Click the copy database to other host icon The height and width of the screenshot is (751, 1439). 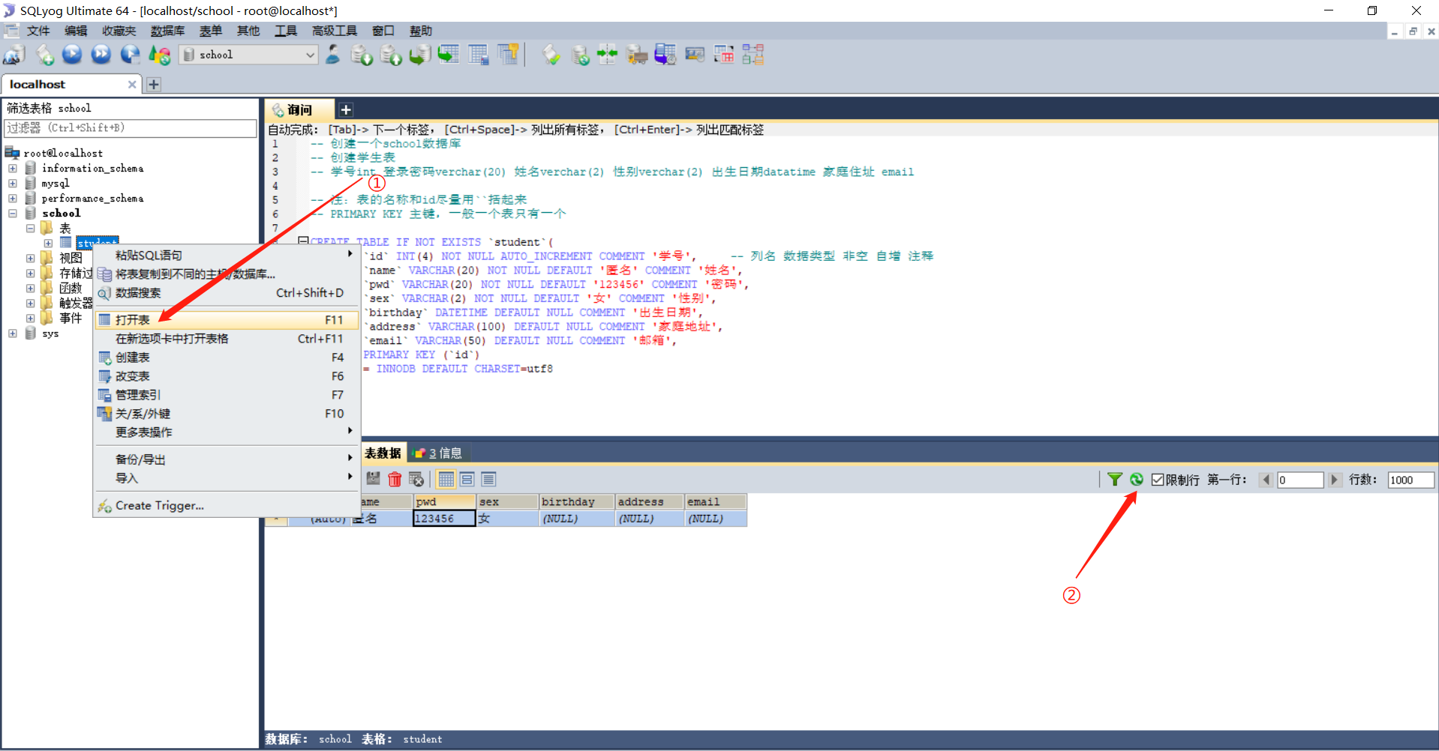419,55
